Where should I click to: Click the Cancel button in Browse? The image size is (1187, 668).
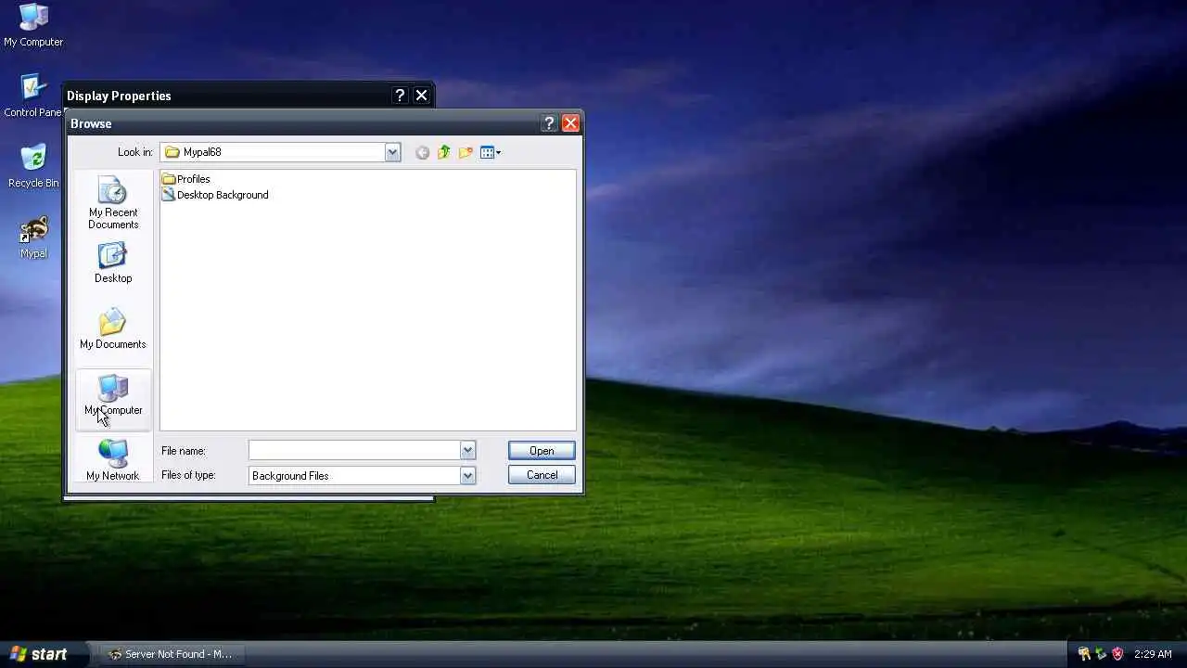542,475
